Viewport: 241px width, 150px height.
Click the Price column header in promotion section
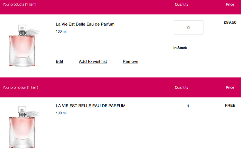pos(230,87)
